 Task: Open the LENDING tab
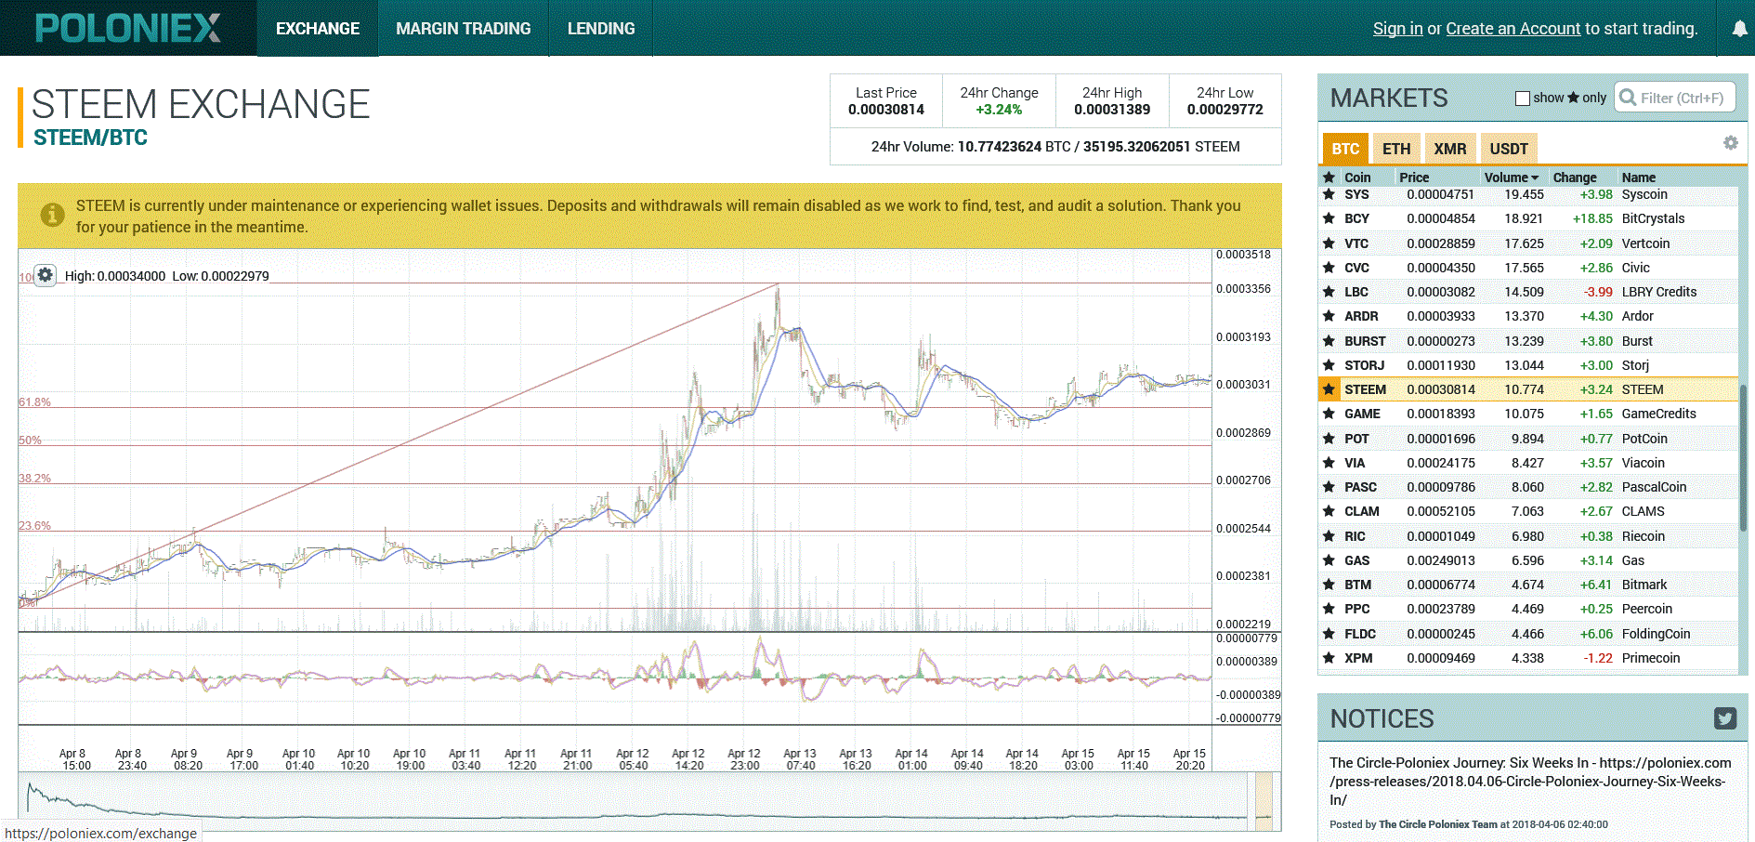[601, 29]
